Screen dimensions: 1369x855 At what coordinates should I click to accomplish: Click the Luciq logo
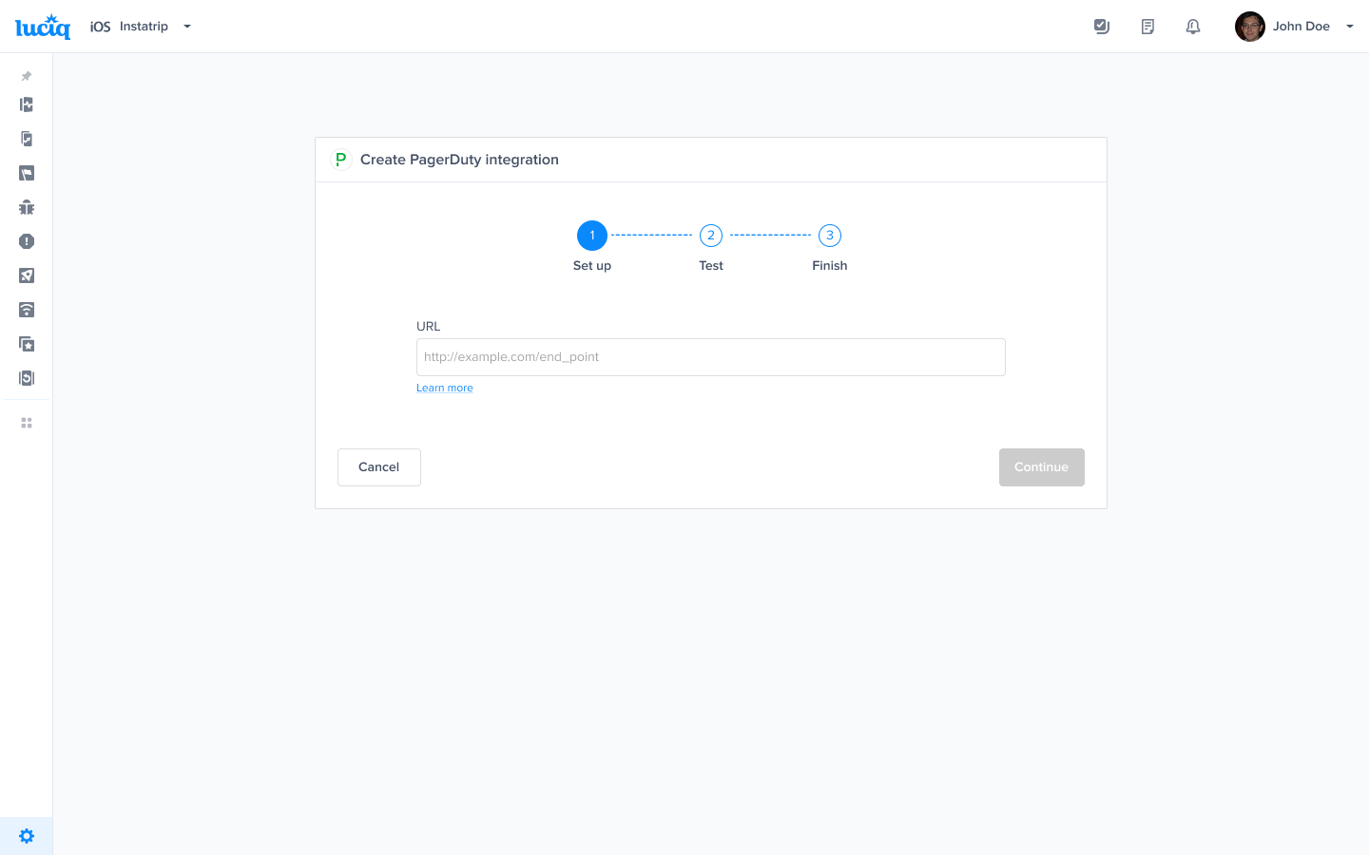pos(43,27)
